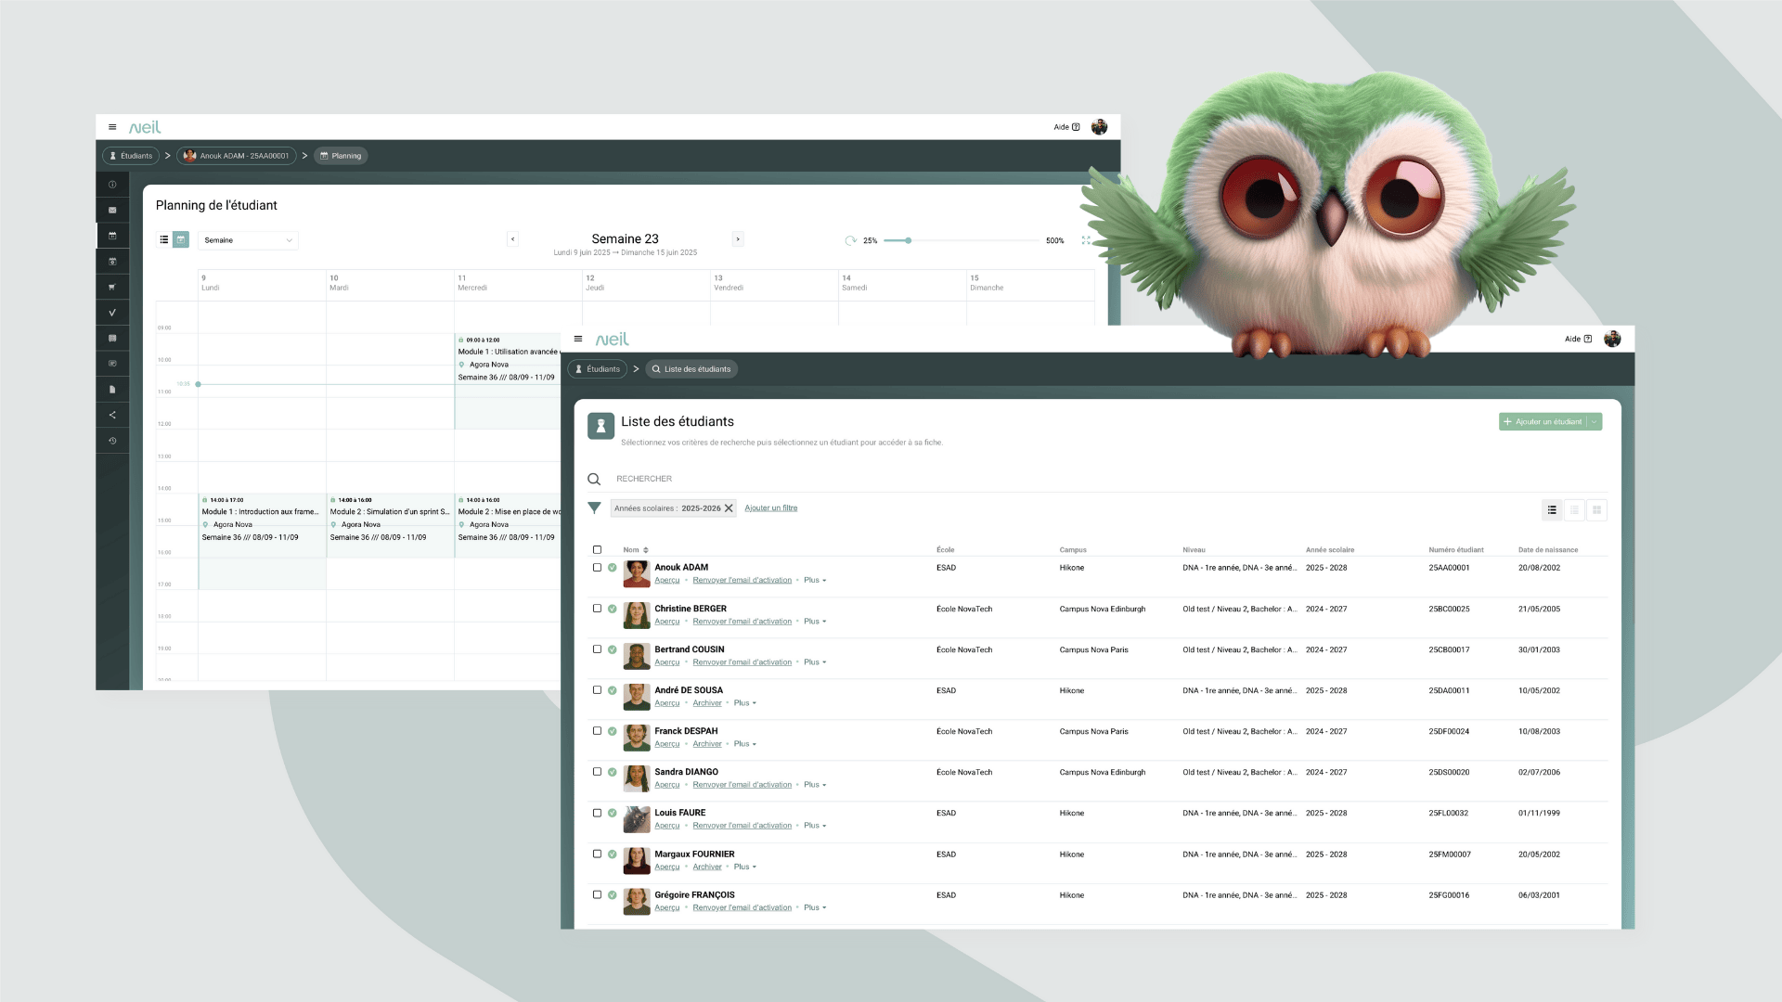
Task: Click the Planning breadcrumb tab
Action: click(x=341, y=156)
